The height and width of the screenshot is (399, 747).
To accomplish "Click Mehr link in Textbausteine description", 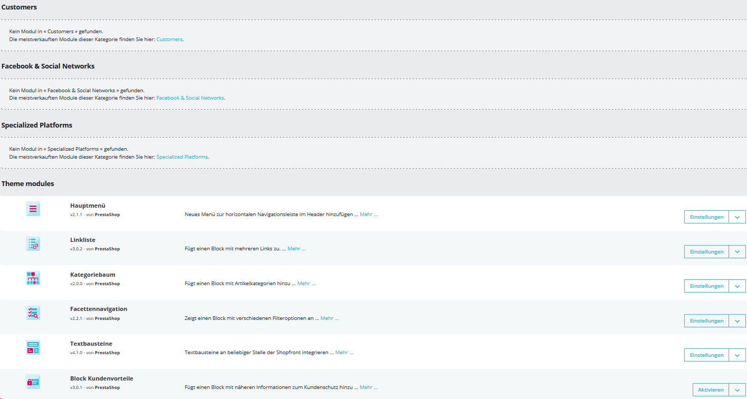I will (x=344, y=353).
